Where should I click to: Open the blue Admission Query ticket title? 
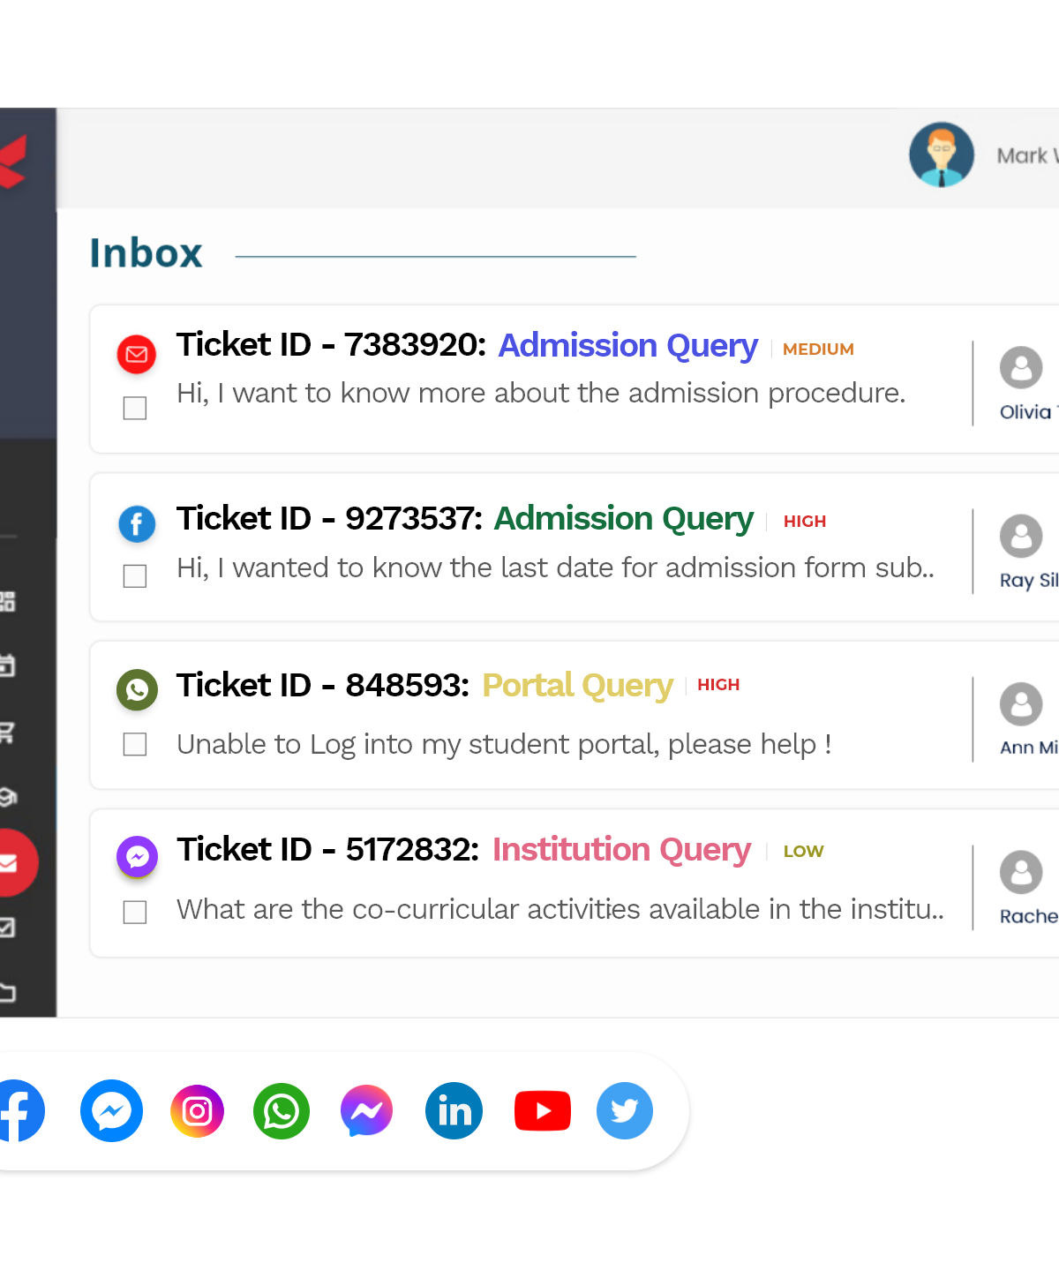[x=628, y=346]
